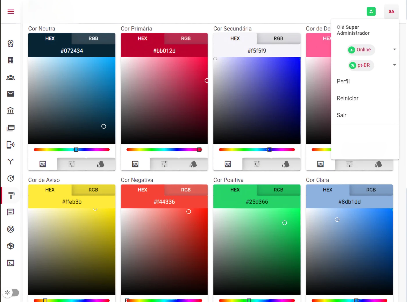Screen dimensions: 407x302
Task: Show swatches palette for Cor Primária
Action: 193,164
